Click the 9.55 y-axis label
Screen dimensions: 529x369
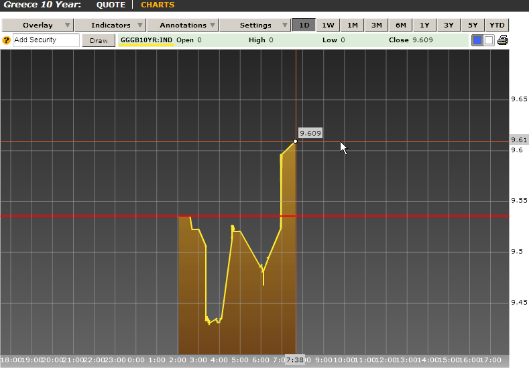519,201
